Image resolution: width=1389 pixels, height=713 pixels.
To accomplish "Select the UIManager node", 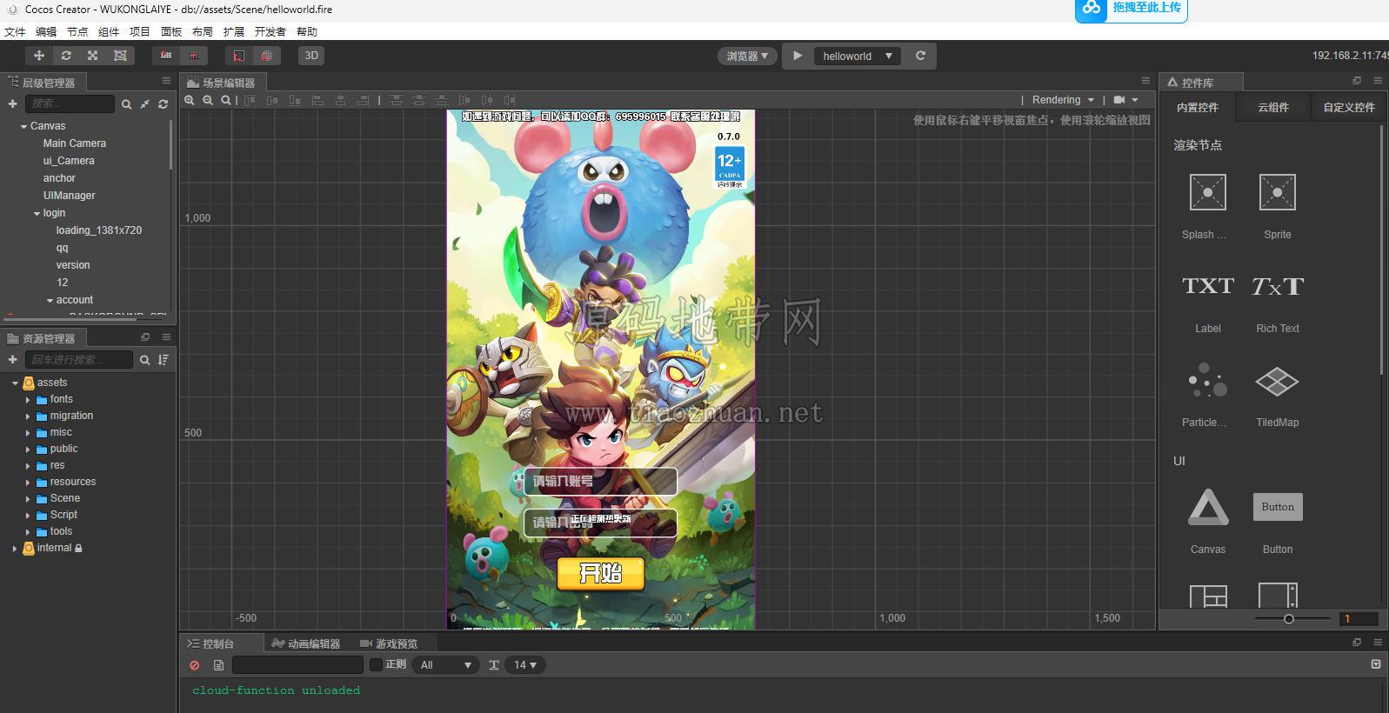I will (x=70, y=196).
